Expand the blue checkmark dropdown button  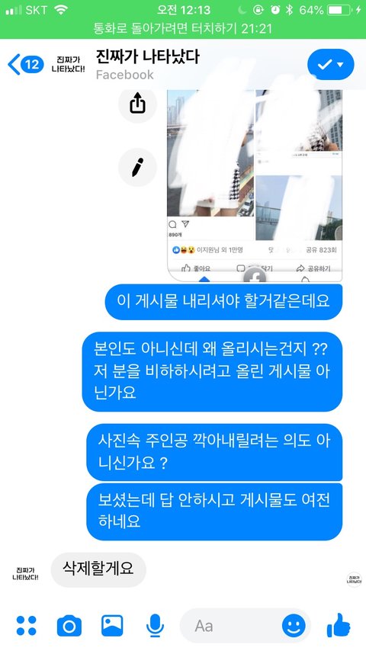point(331,64)
